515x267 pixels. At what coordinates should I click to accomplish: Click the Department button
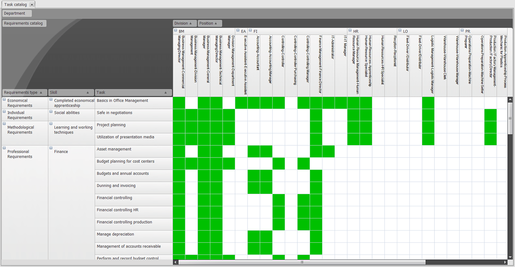coord(14,13)
